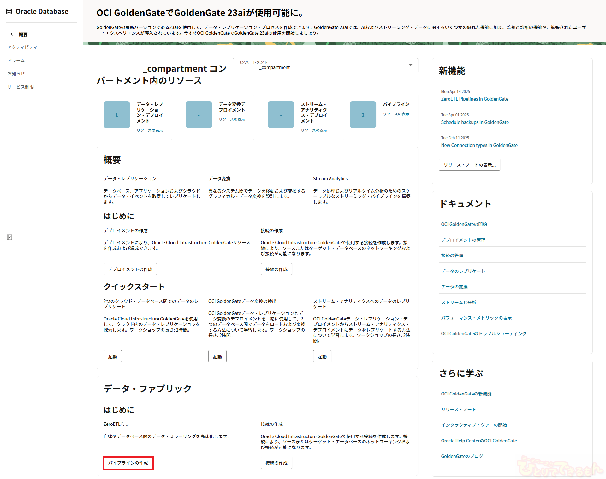The height and width of the screenshot is (479, 606).
Task: Open アクティビティ in the sidebar
Action: coord(22,47)
